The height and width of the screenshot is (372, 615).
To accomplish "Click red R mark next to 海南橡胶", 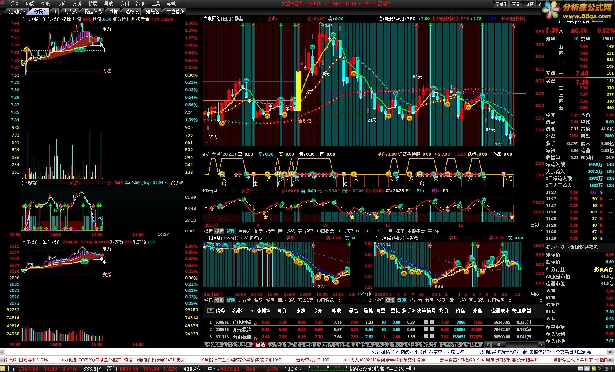I will (255, 338).
